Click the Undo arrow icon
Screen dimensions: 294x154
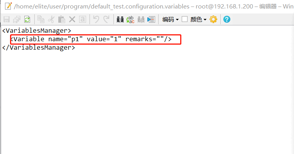96,19
